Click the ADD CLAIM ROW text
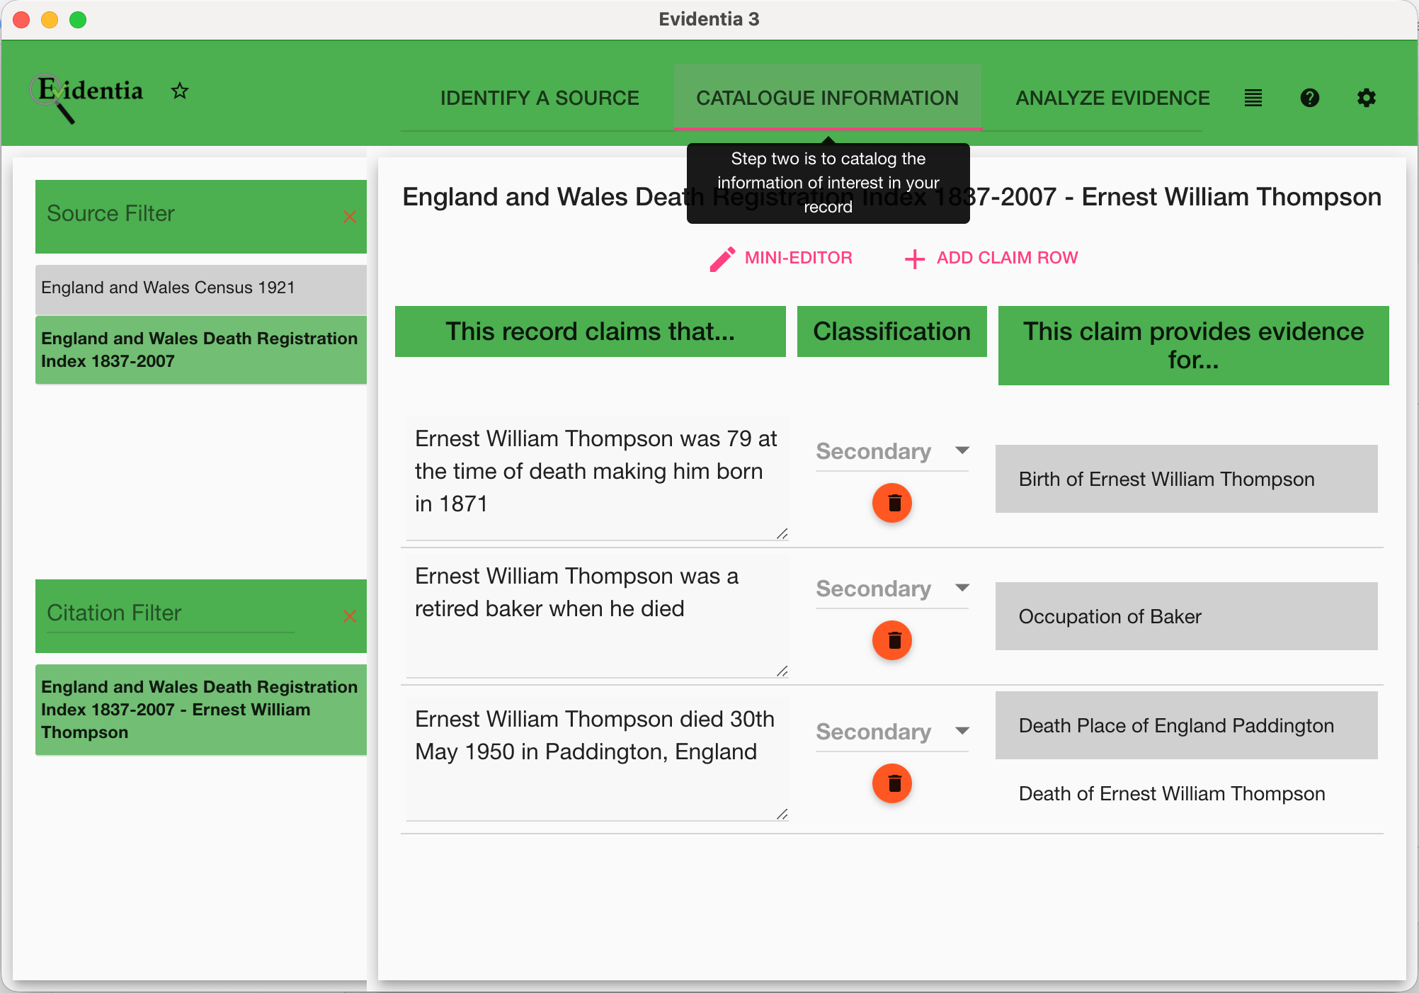The image size is (1419, 993). (x=1007, y=258)
